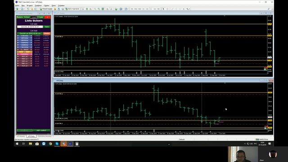
Task: Open the Profiles toolbar icon
Action: (x=22, y=9)
